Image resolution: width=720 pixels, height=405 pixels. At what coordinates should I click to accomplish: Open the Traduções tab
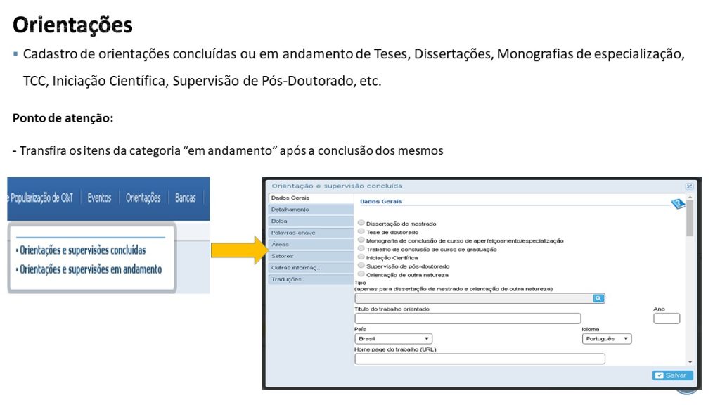(311, 279)
